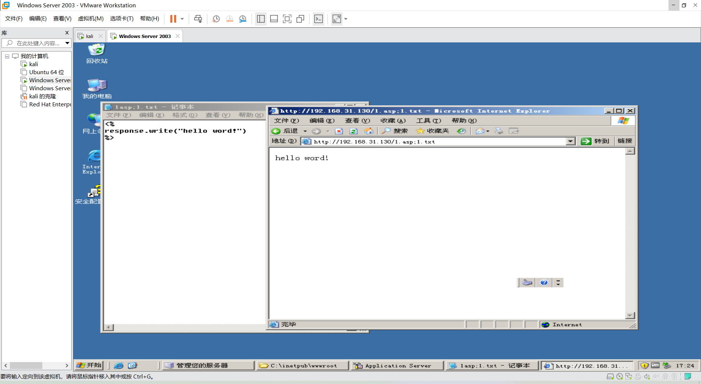Stop loading the page in IE
The width and height of the screenshot is (701, 384).
[x=339, y=131]
